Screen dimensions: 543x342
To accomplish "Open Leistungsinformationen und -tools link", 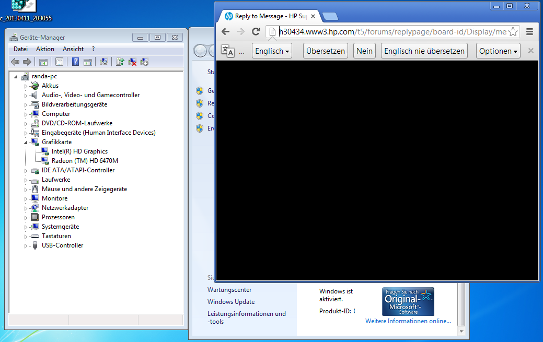I will pyautogui.click(x=247, y=317).
